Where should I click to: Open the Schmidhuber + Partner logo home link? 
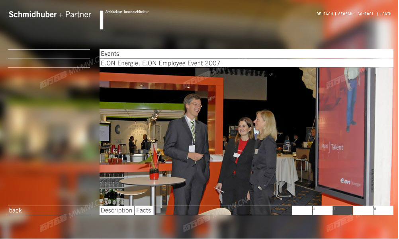pyautogui.click(x=50, y=14)
